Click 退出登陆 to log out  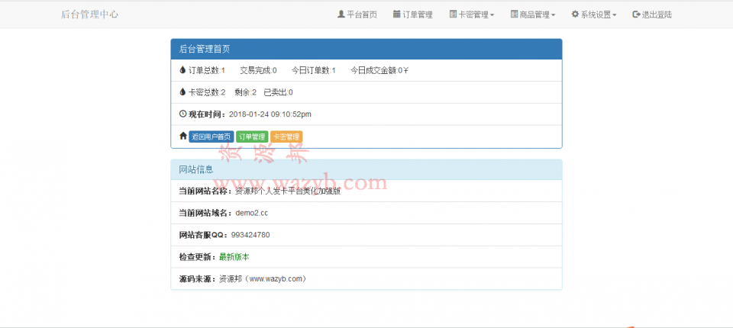652,14
